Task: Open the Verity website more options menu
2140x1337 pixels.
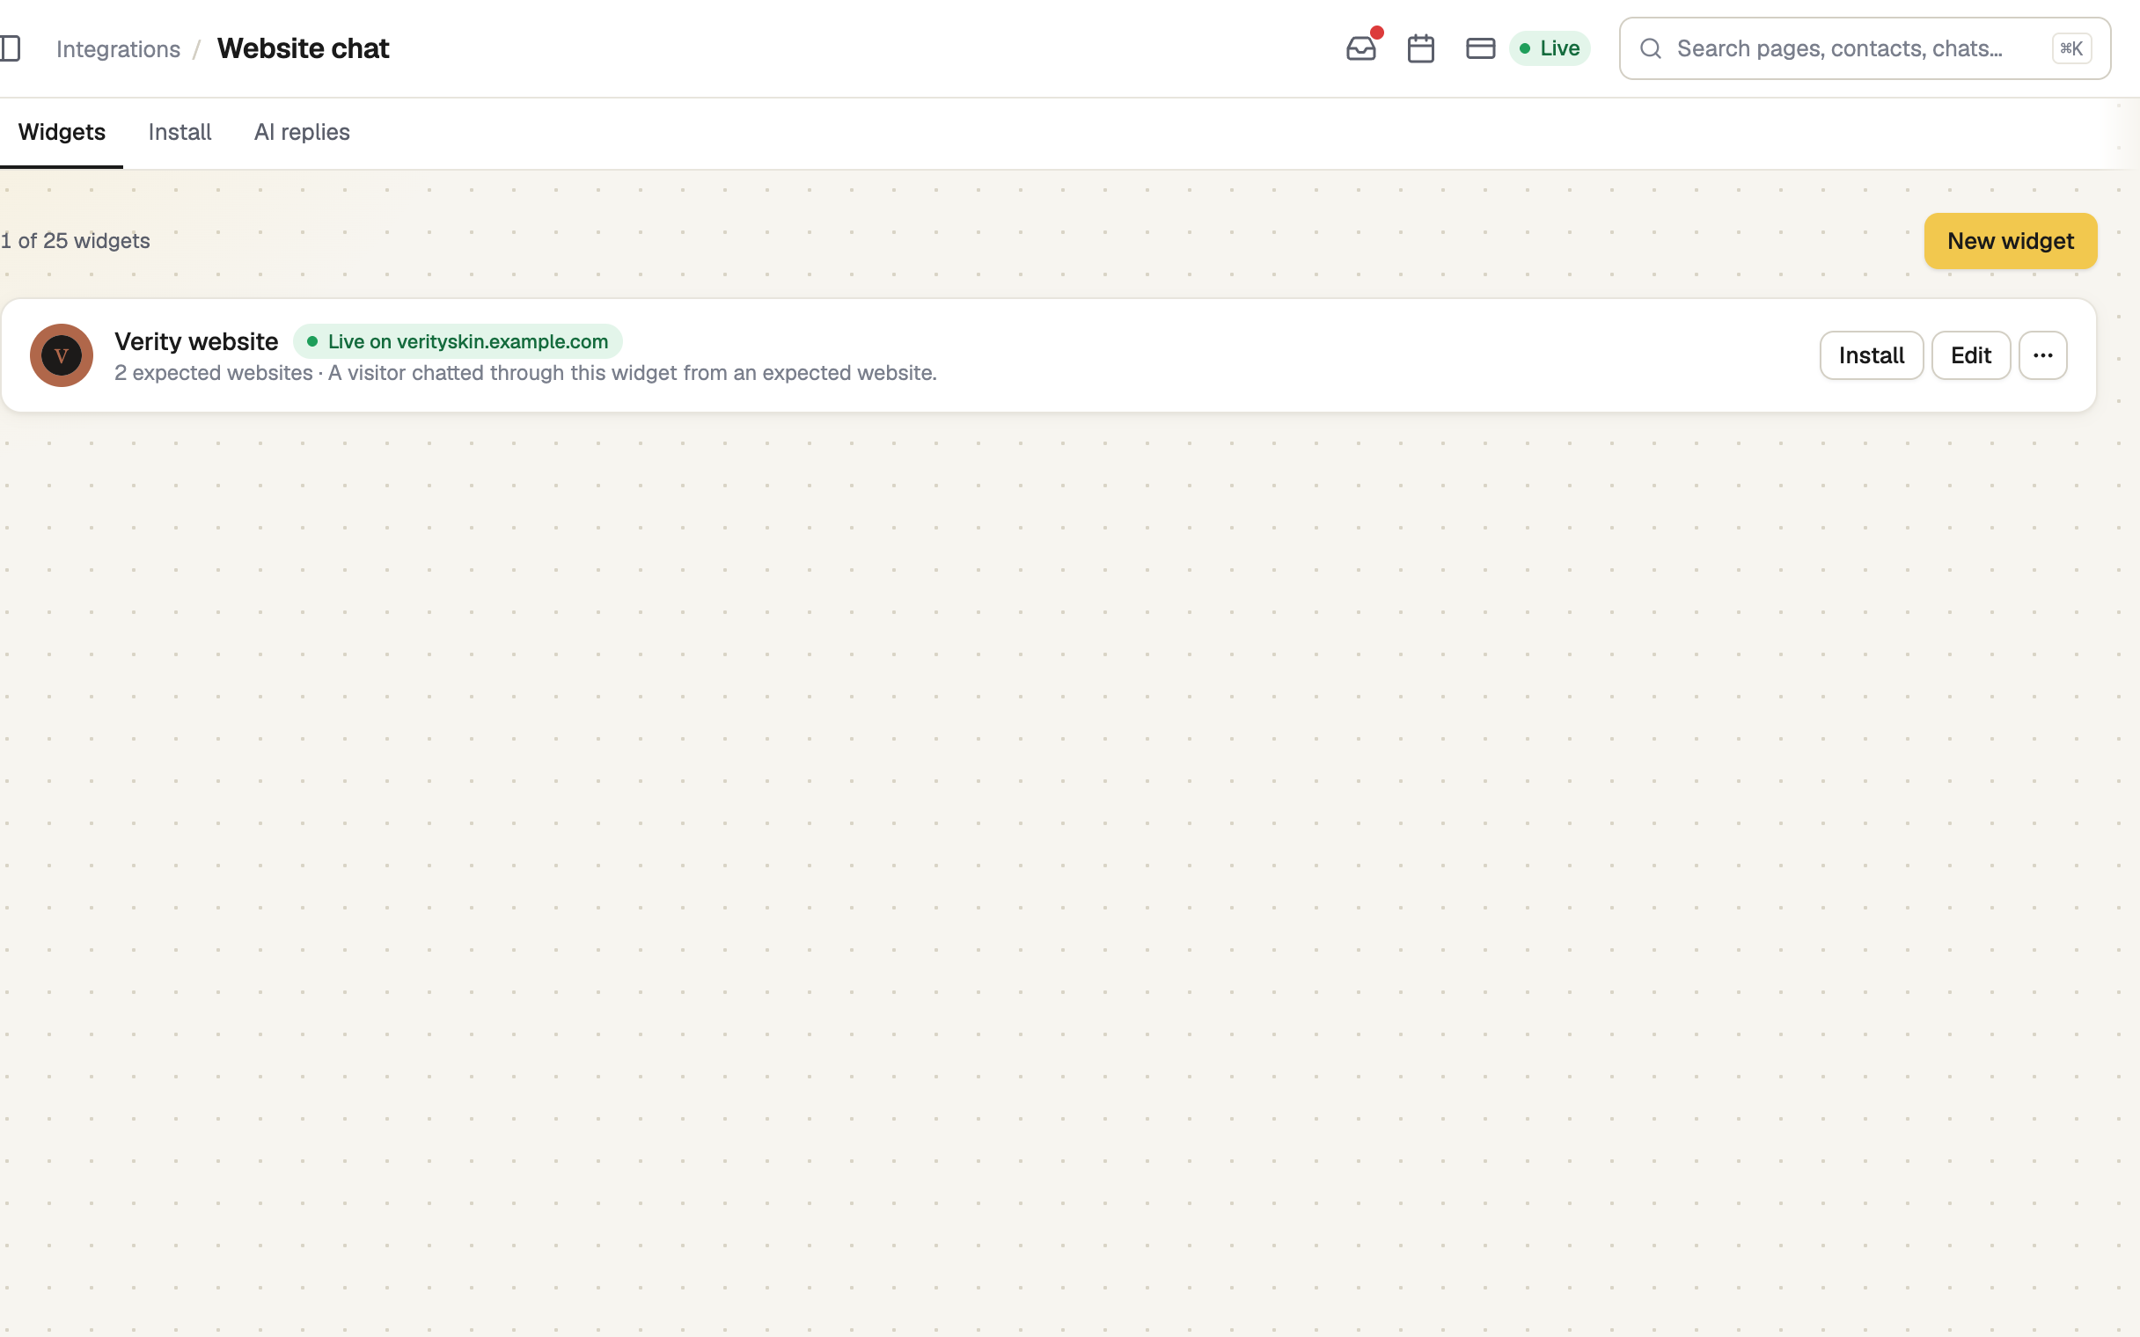Action: click(2042, 355)
